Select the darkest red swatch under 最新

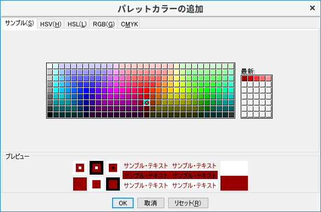click(x=245, y=78)
